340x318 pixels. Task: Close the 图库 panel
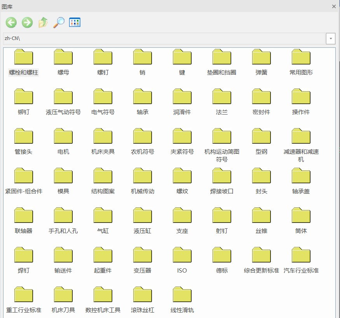click(x=334, y=6)
